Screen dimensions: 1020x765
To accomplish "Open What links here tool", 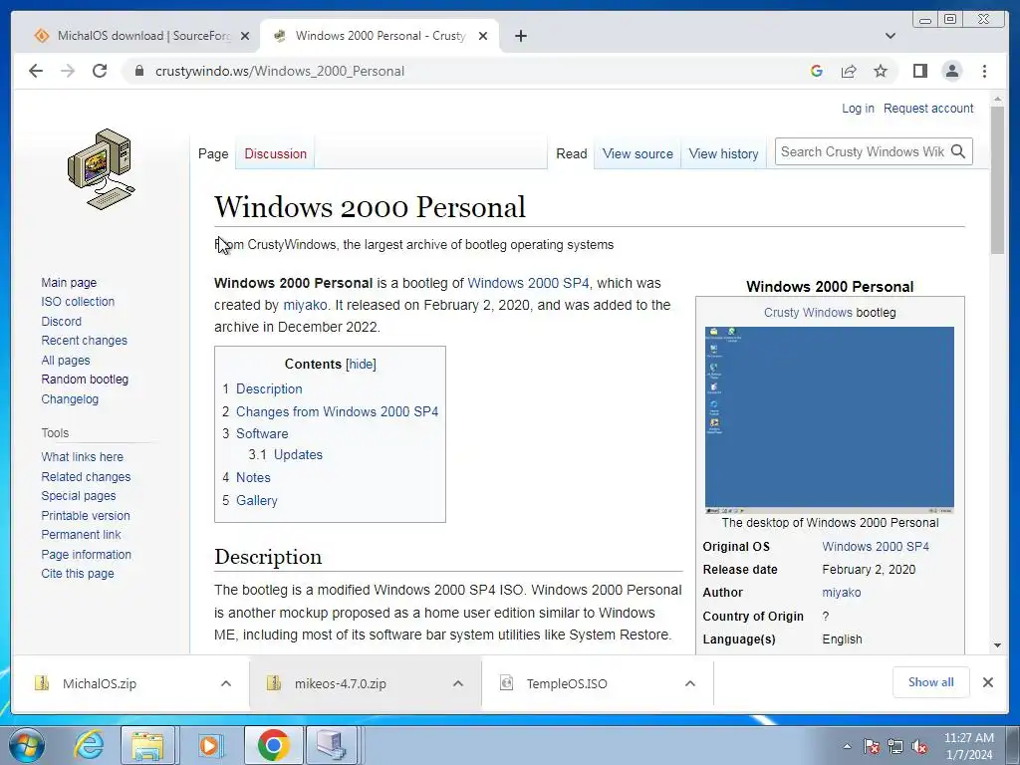I will [82, 456].
